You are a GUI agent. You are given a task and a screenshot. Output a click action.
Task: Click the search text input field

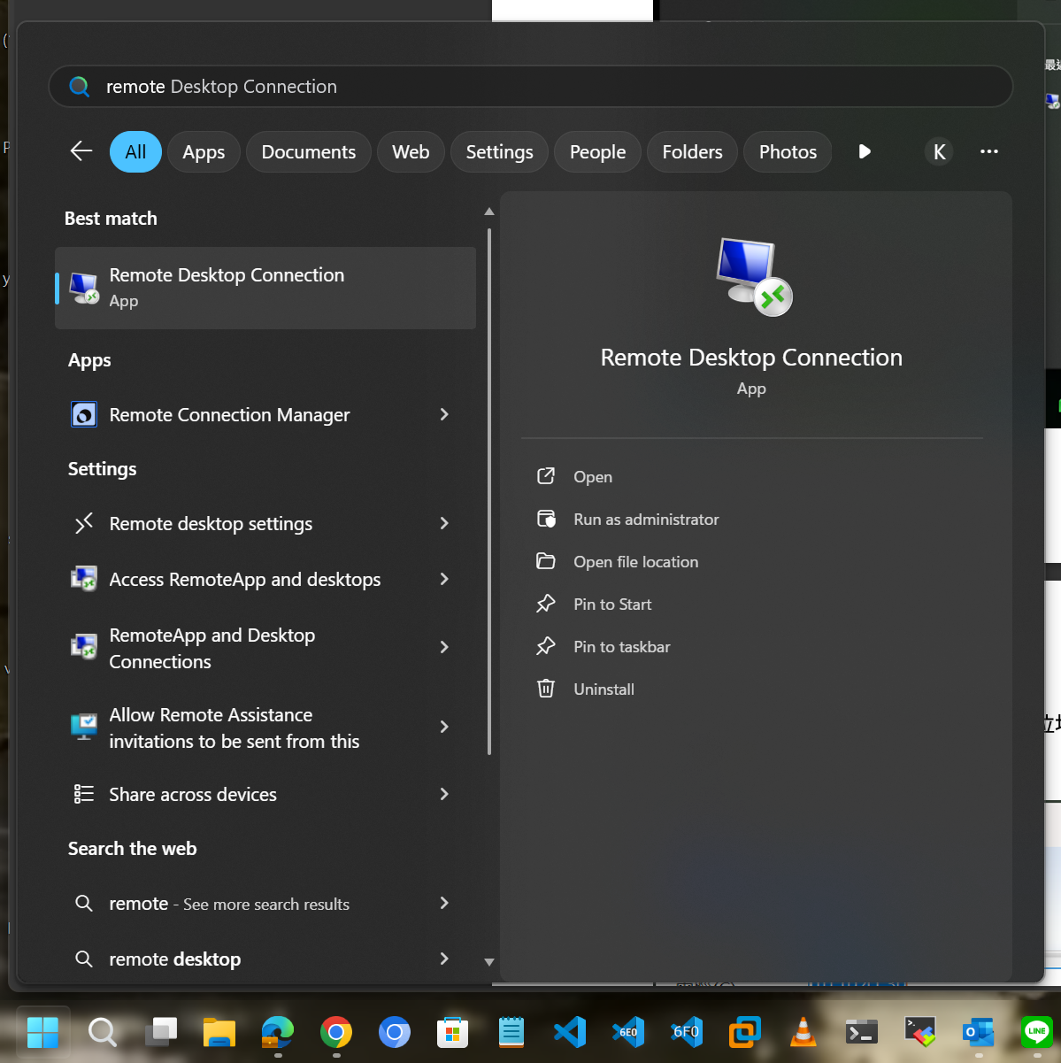(531, 87)
